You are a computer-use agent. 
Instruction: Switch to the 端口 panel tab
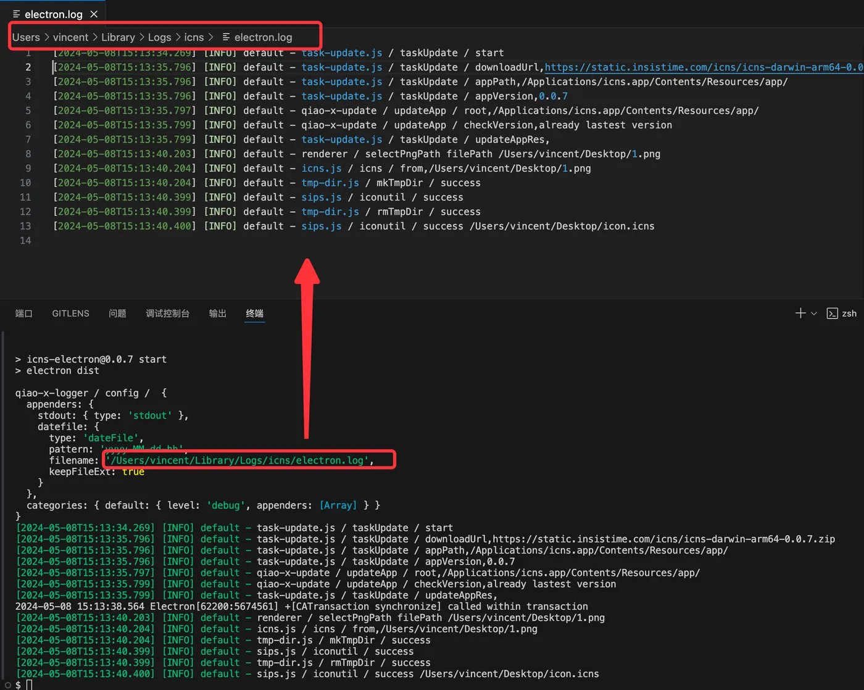23,314
